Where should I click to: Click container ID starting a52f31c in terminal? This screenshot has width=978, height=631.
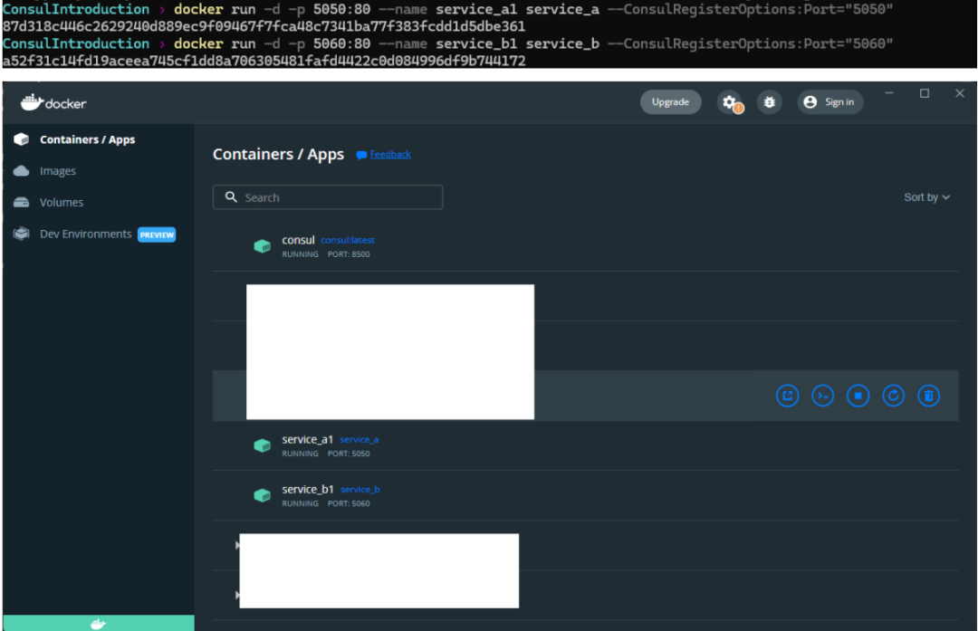tap(264, 61)
